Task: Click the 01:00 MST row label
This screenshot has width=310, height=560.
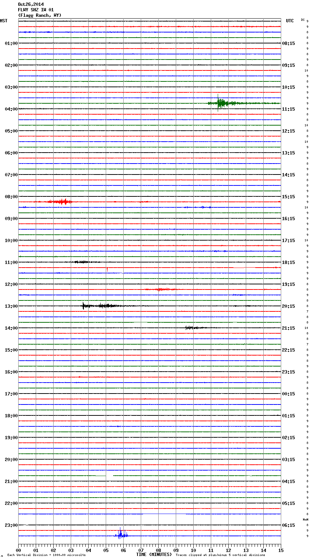Action: (11, 43)
